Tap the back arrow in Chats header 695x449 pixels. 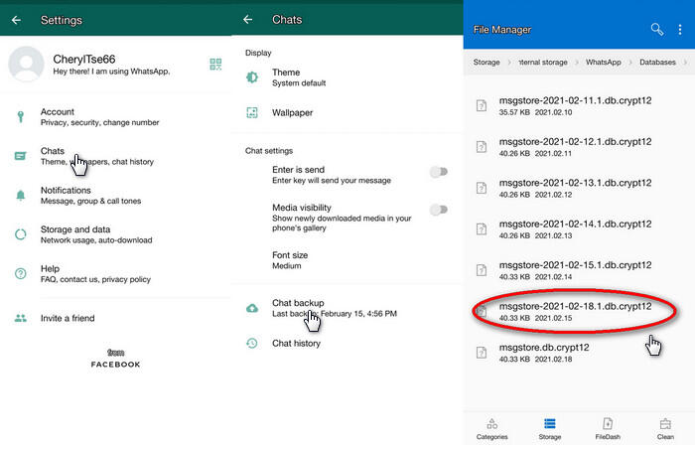click(248, 20)
